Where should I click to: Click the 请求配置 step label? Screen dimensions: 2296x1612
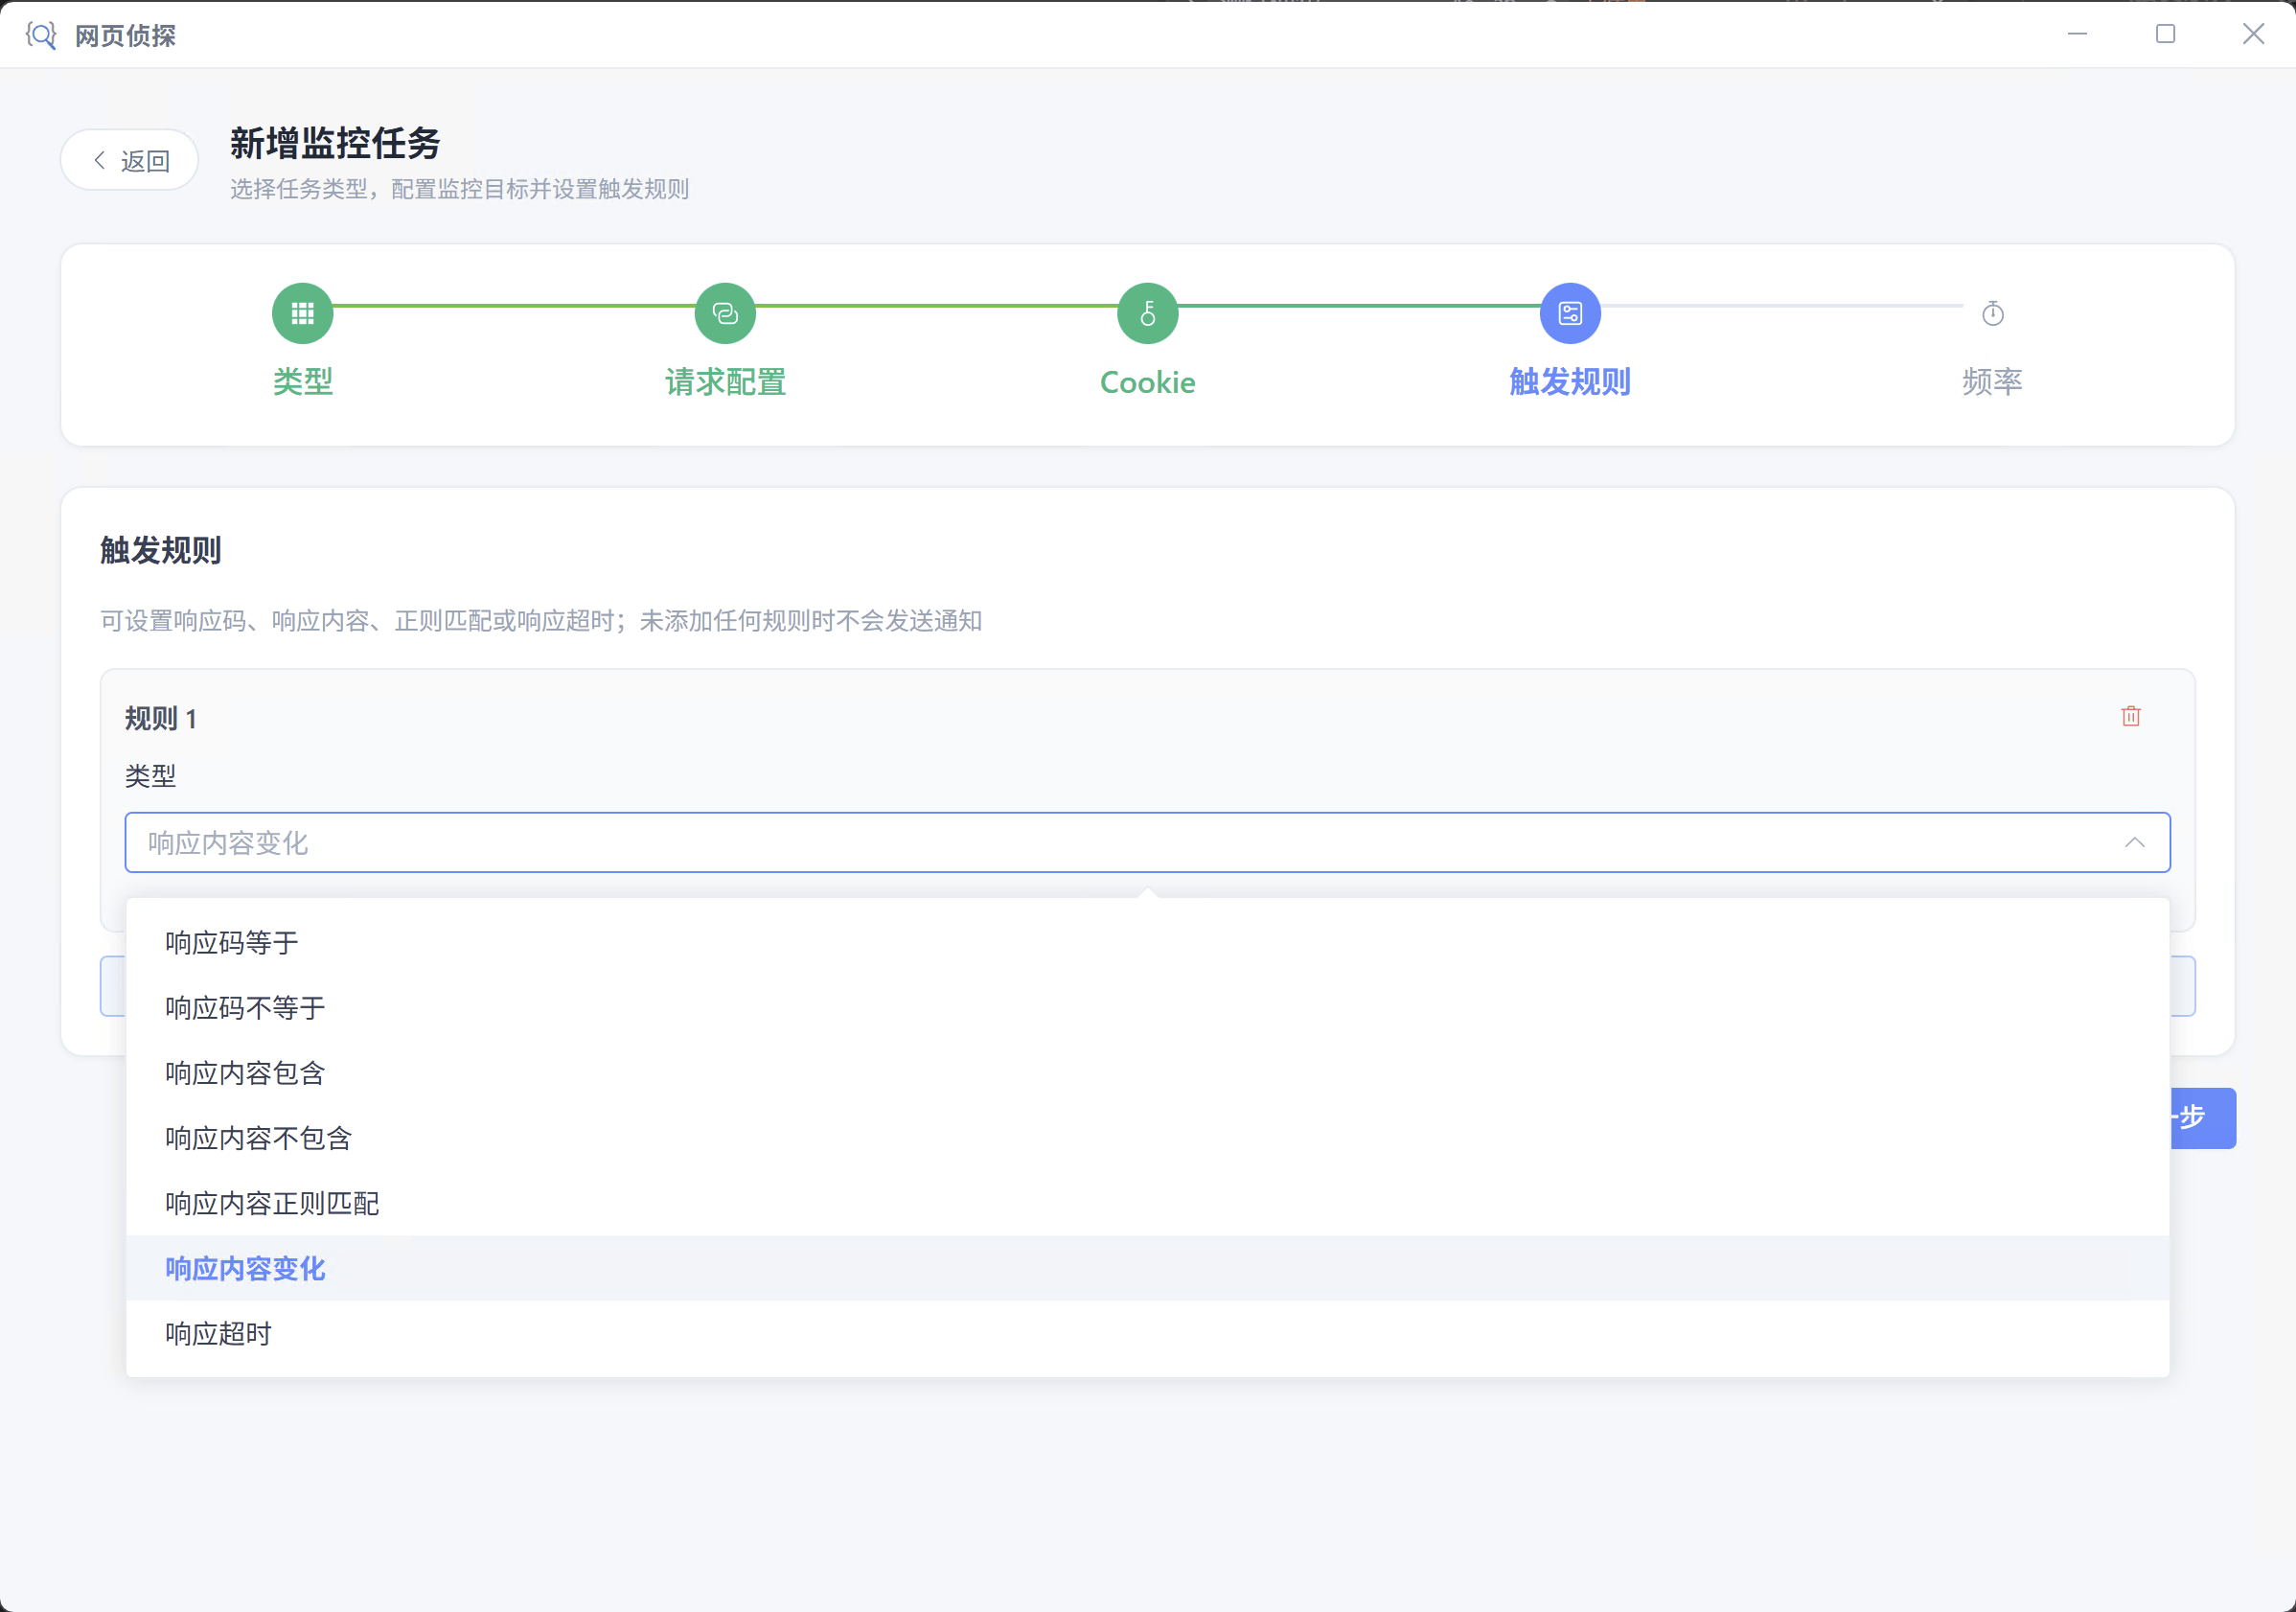coord(725,381)
